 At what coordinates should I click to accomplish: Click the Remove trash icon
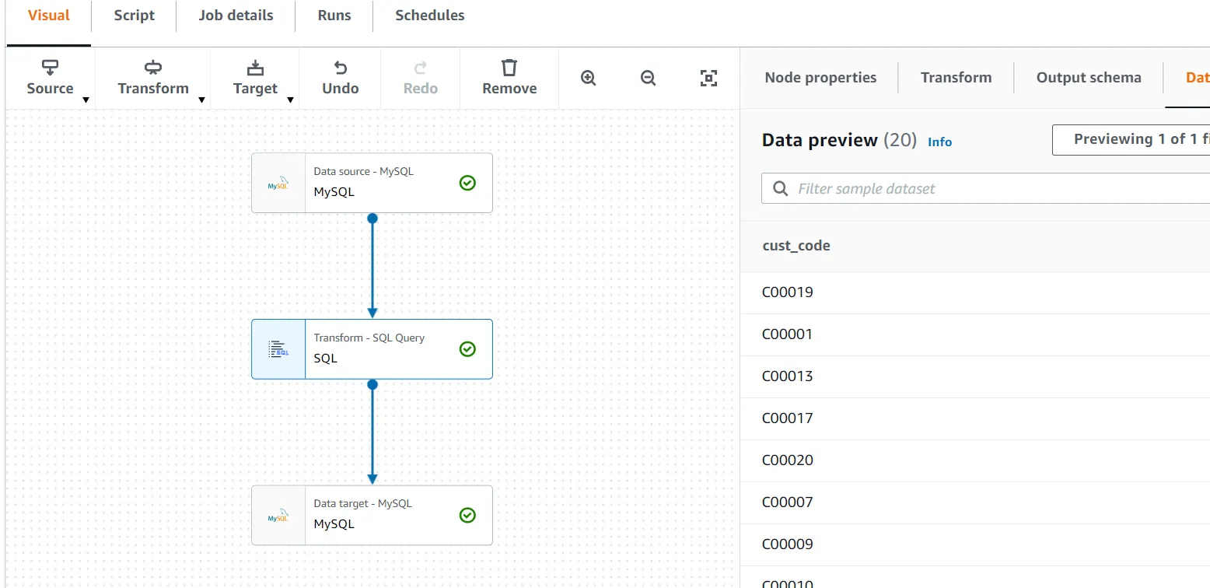click(x=509, y=68)
